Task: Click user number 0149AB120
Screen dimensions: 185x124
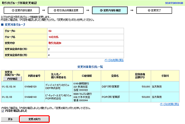Action: (31, 87)
